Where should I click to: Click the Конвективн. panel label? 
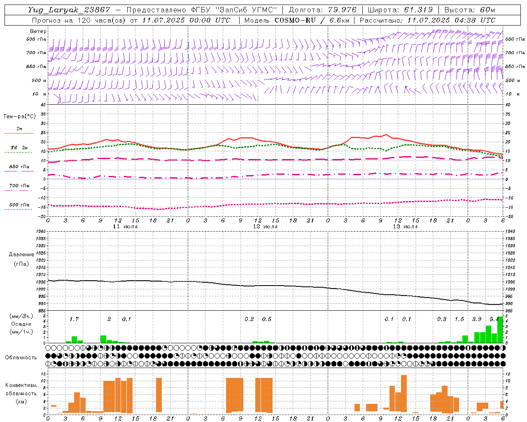click(21, 385)
